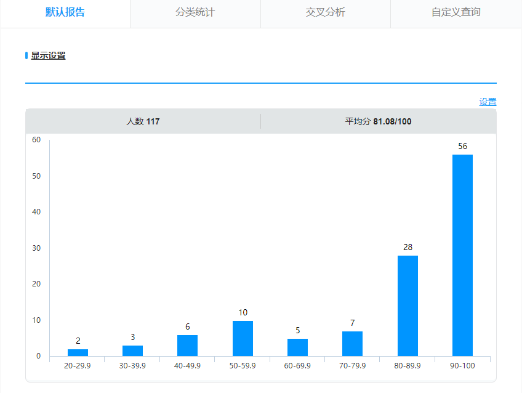522x393 pixels.
Task: Switch to the 默认报告 tab
Action: click(65, 13)
